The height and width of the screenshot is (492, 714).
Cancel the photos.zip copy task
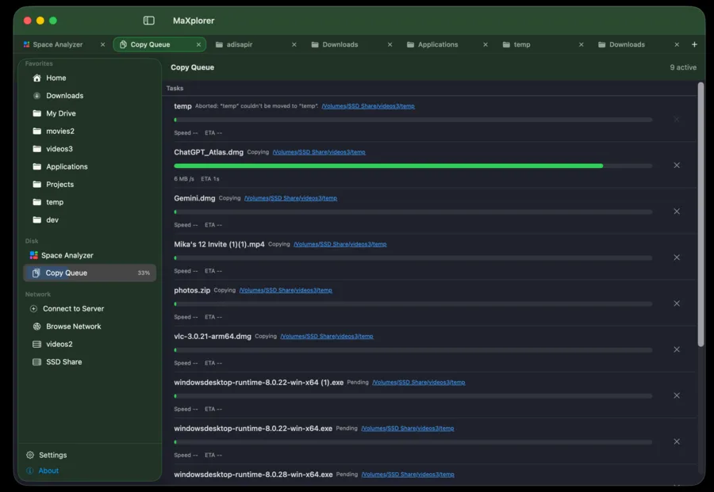click(x=677, y=303)
